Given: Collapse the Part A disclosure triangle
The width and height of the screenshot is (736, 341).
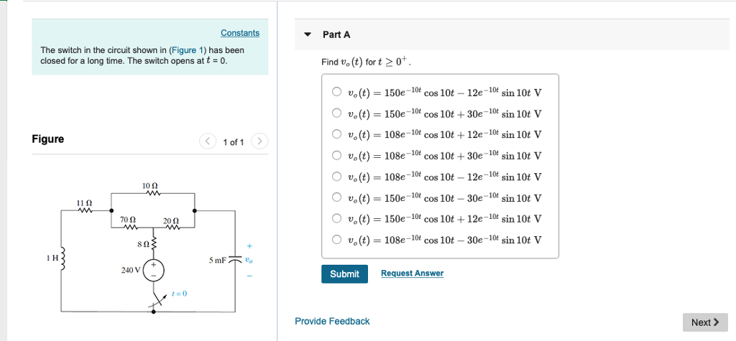Looking at the screenshot, I should tap(308, 34).
